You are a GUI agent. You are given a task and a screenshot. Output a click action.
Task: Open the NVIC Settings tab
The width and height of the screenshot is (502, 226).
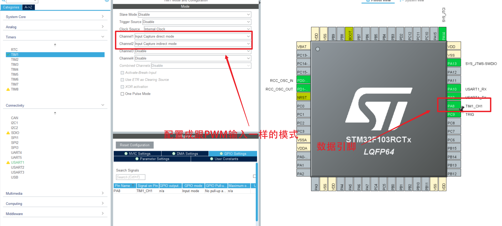(x=137, y=154)
